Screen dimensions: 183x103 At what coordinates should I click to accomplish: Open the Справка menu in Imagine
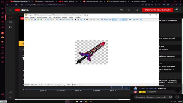click(77, 17)
